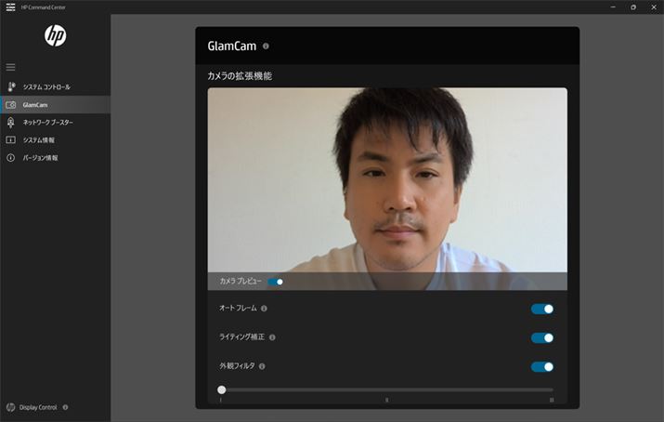
Task: Open バージョン情報 page
Action: [40, 158]
